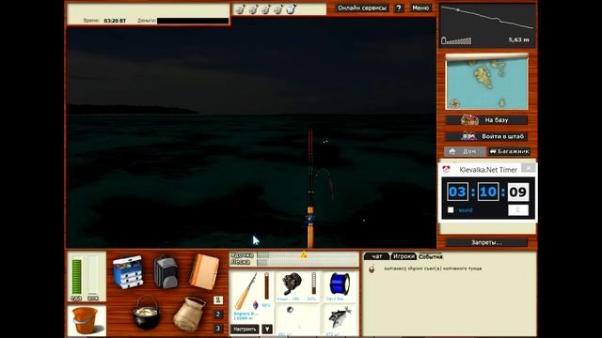Select the Дом tab
Viewport: 602px width, 338px height.
point(465,151)
